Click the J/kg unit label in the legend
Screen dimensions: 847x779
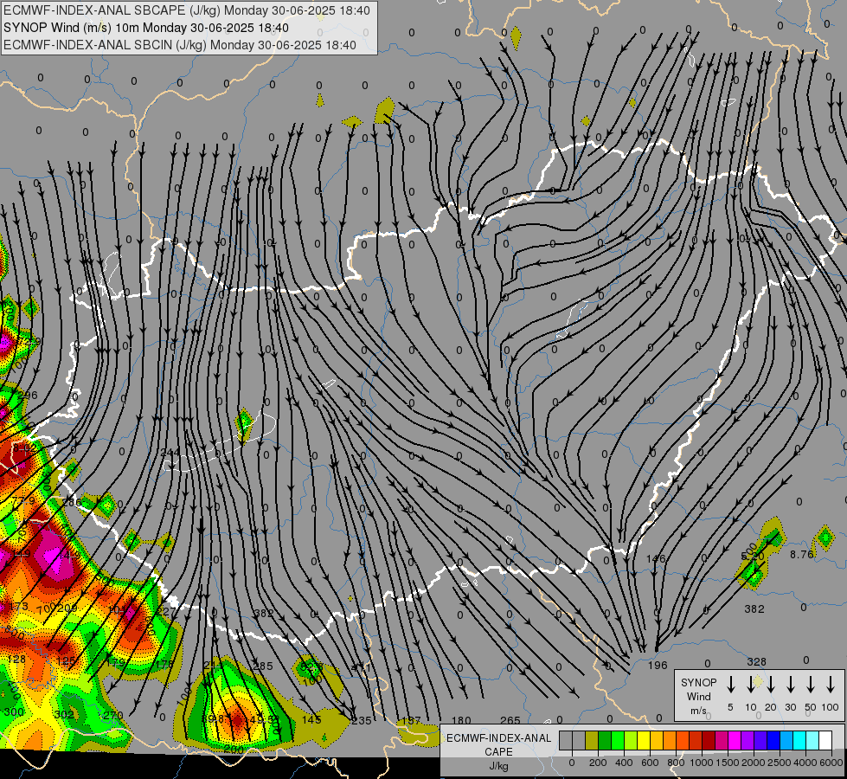(498, 766)
